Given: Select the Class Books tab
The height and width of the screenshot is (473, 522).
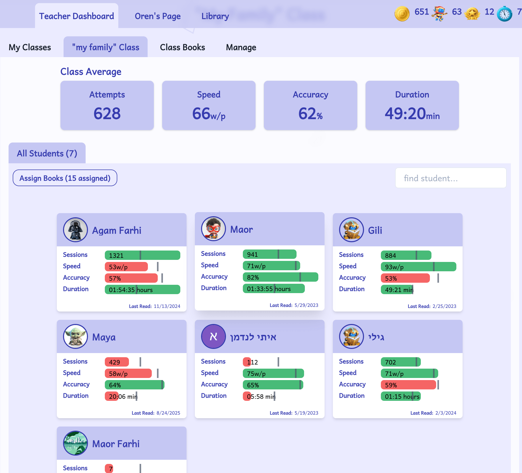Looking at the screenshot, I should pos(182,47).
